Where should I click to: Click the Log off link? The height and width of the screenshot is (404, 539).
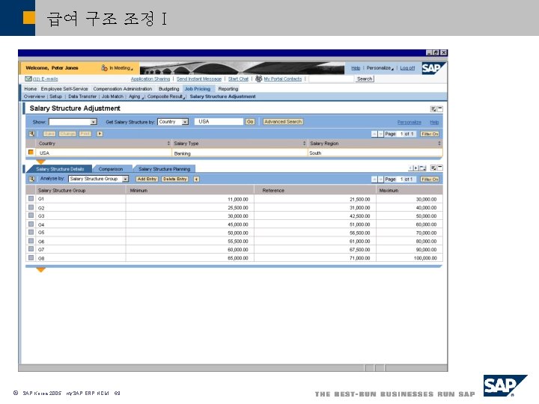(407, 68)
